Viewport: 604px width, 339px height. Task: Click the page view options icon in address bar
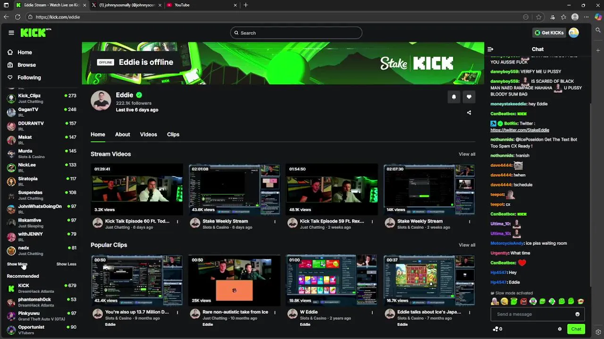(526, 17)
